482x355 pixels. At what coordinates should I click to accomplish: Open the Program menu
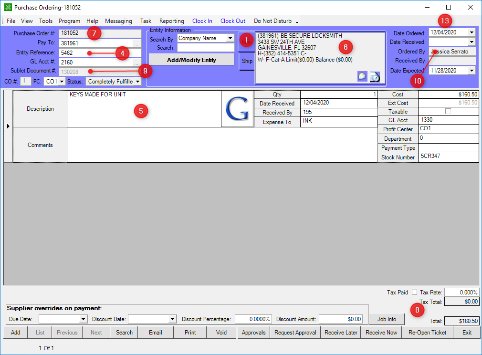coord(70,21)
